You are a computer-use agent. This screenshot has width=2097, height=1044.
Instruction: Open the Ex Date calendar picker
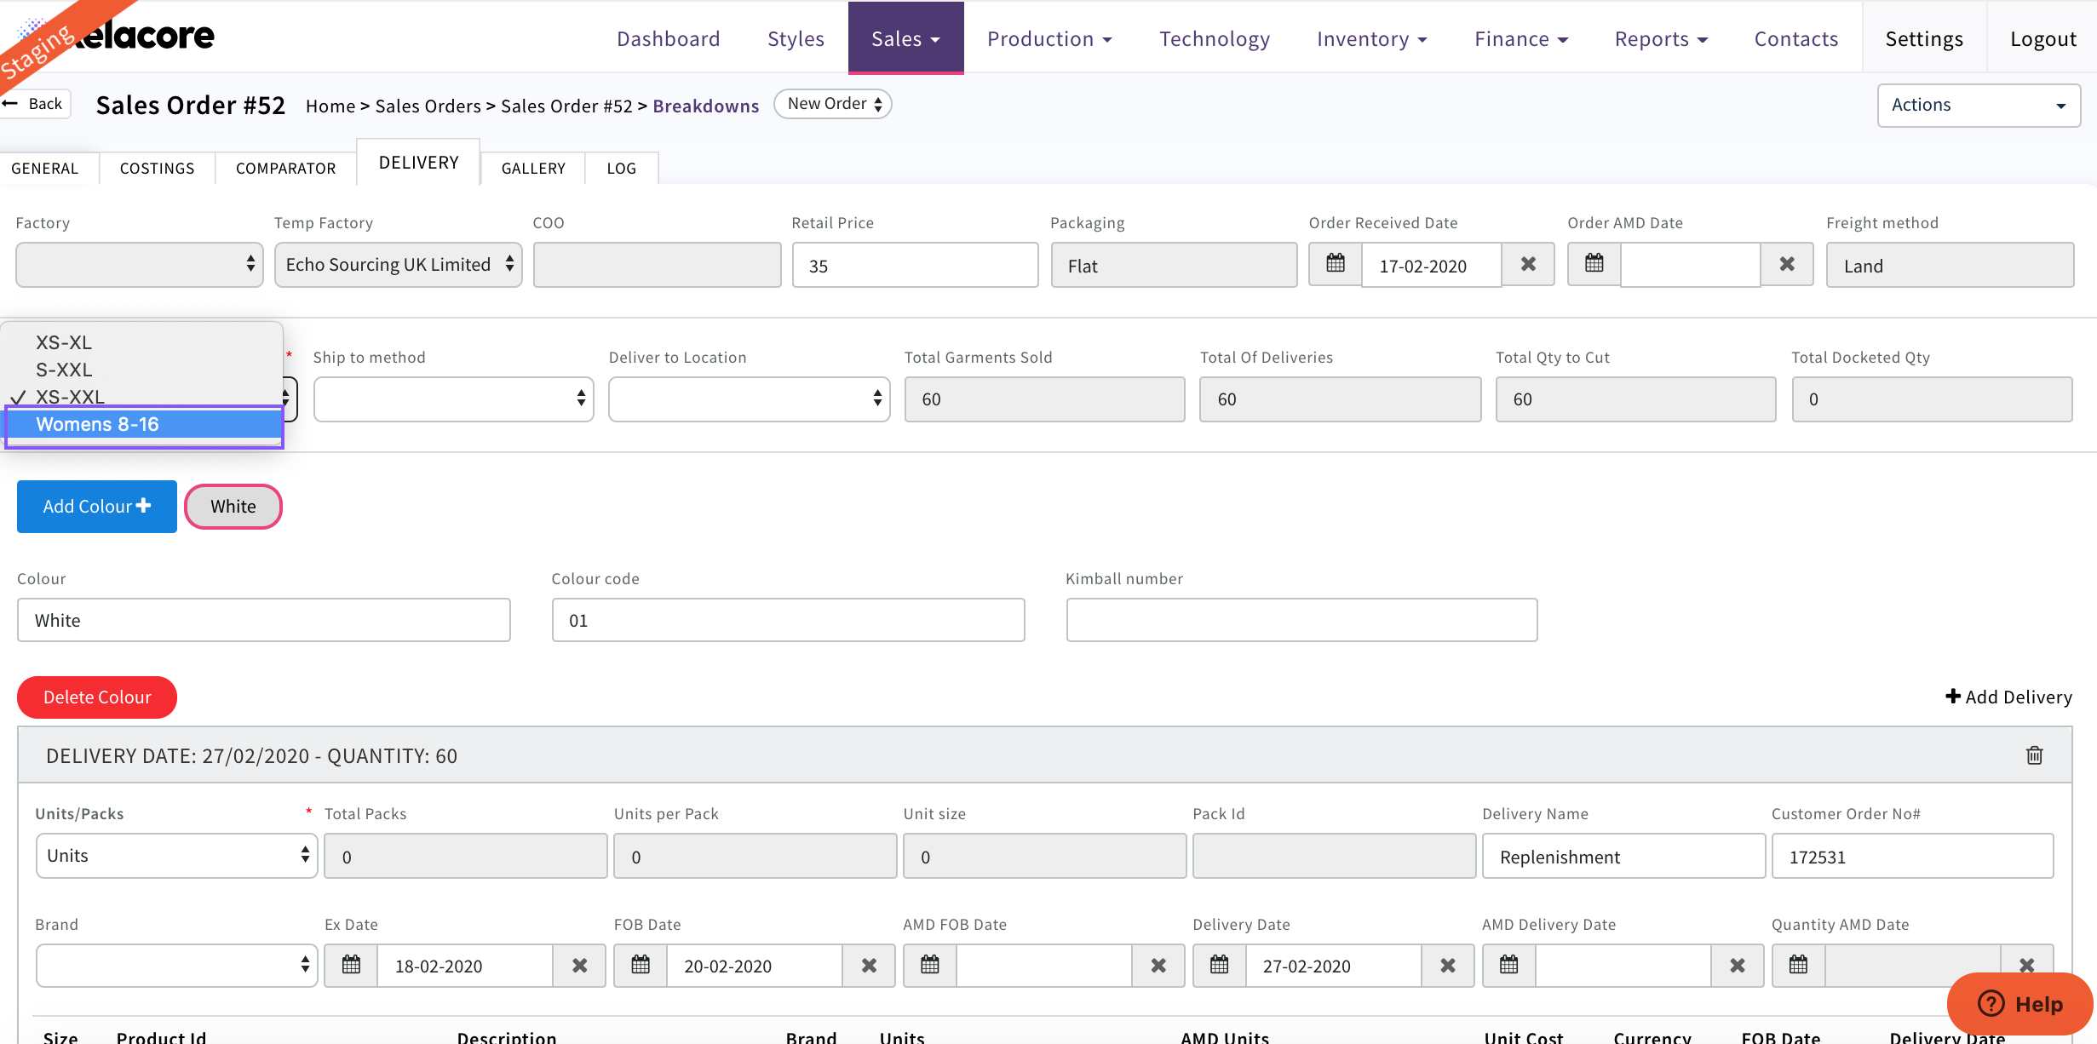point(351,966)
